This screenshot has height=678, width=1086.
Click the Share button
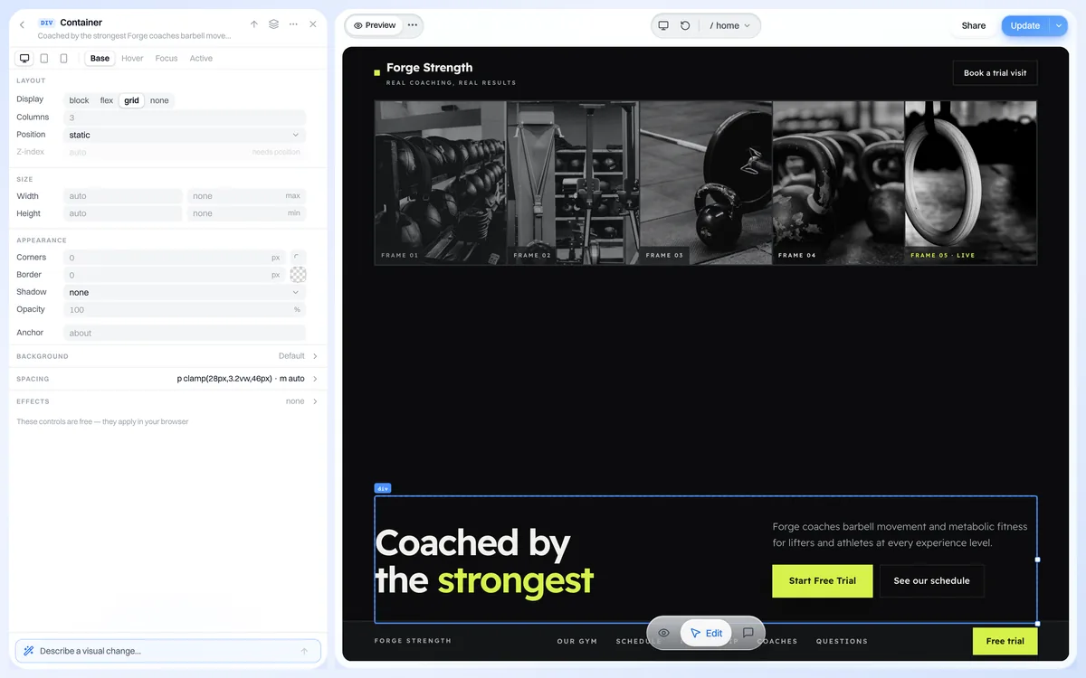pyautogui.click(x=974, y=25)
